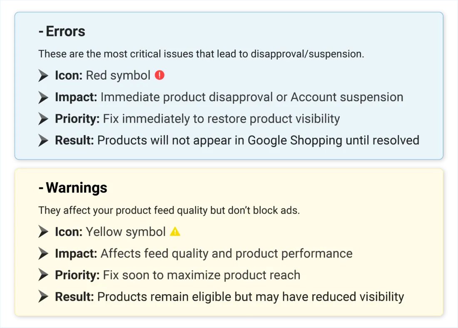The image size is (458, 328).
Task: Click the product feed quality description sentence
Action: point(169,210)
